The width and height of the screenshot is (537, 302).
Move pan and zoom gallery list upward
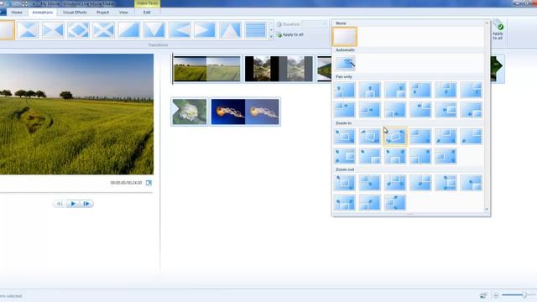pyautogui.click(x=487, y=23)
